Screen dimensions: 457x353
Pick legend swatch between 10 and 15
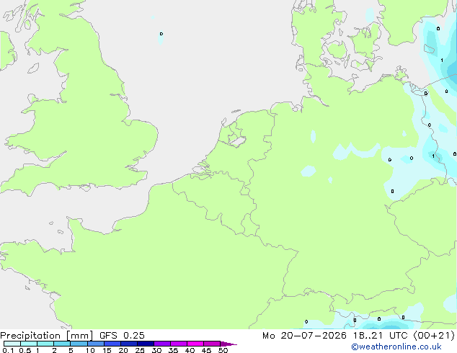(96, 344)
